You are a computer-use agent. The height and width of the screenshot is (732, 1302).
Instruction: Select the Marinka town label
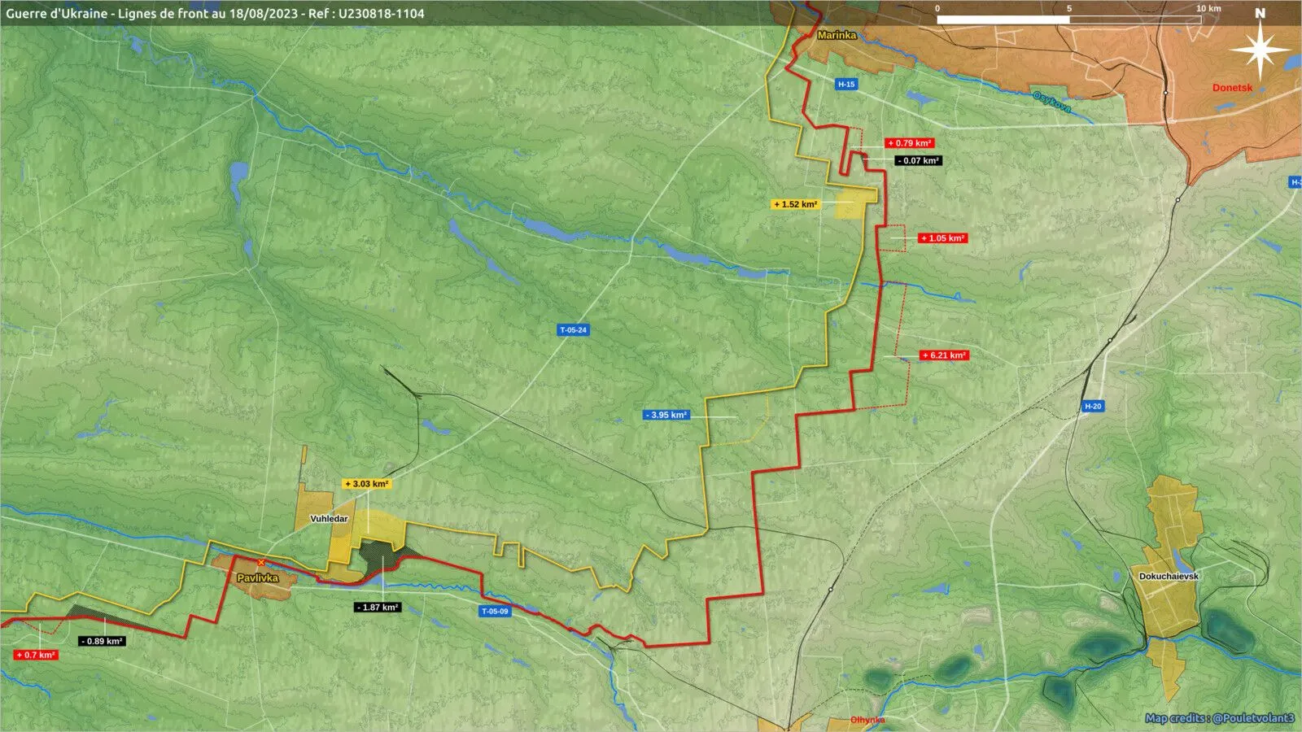coord(837,35)
